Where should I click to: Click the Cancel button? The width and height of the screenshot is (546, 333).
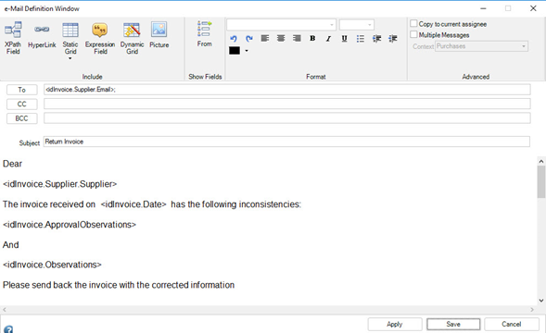pyautogui.click(x=511, y=324)
